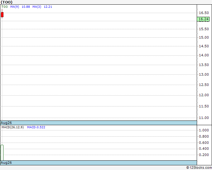Click Aug26 date under MACD panel
Screen dimensions: 212x170
pyautogui.click(x=6, y=163)
